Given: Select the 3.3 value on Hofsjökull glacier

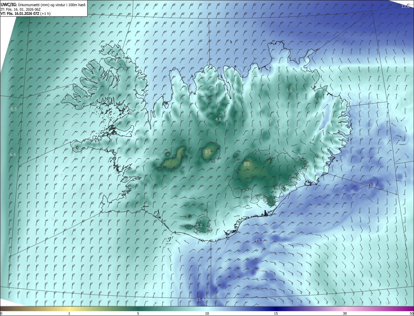Looking at the screenshot, I should (x=208, y=152).
